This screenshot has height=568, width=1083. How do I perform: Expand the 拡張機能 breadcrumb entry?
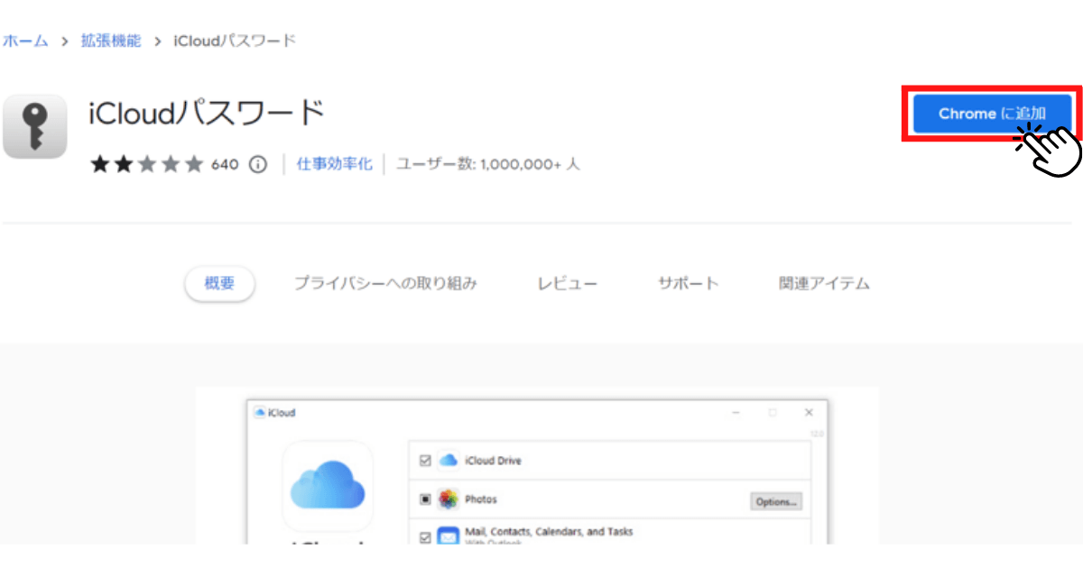111,40
